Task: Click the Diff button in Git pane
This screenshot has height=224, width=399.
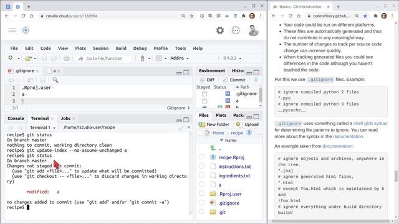Action: click(207, 80)
